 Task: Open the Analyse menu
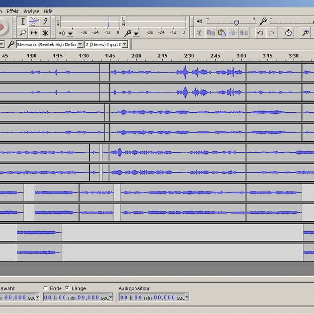click(x=31, y=11)
